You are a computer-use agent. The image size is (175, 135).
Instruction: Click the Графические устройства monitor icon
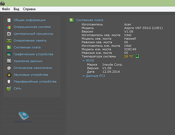[9, 55]
